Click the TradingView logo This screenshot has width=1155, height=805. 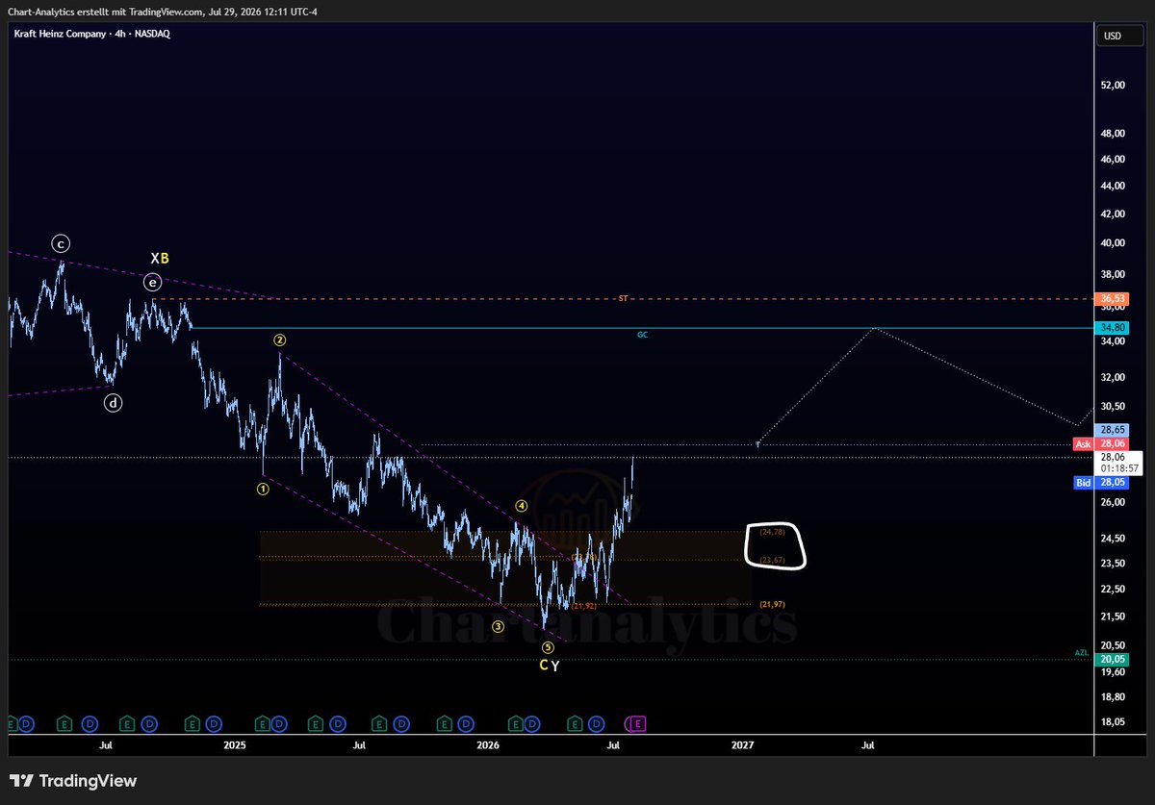point(74,781)
